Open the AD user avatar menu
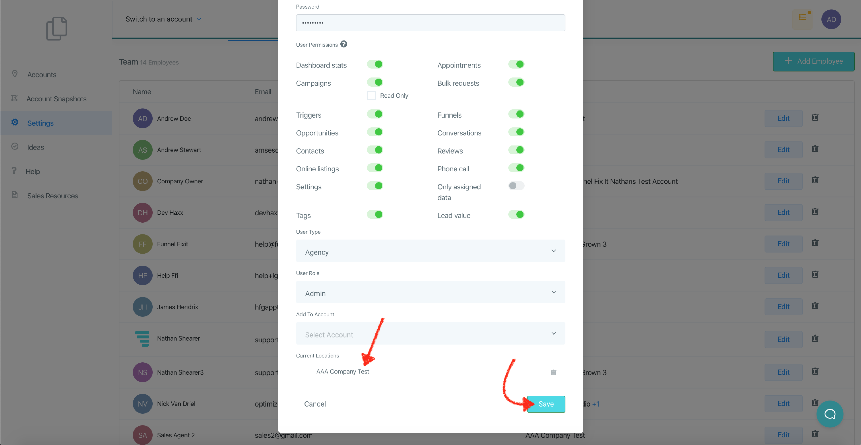 tap(831, 20)
